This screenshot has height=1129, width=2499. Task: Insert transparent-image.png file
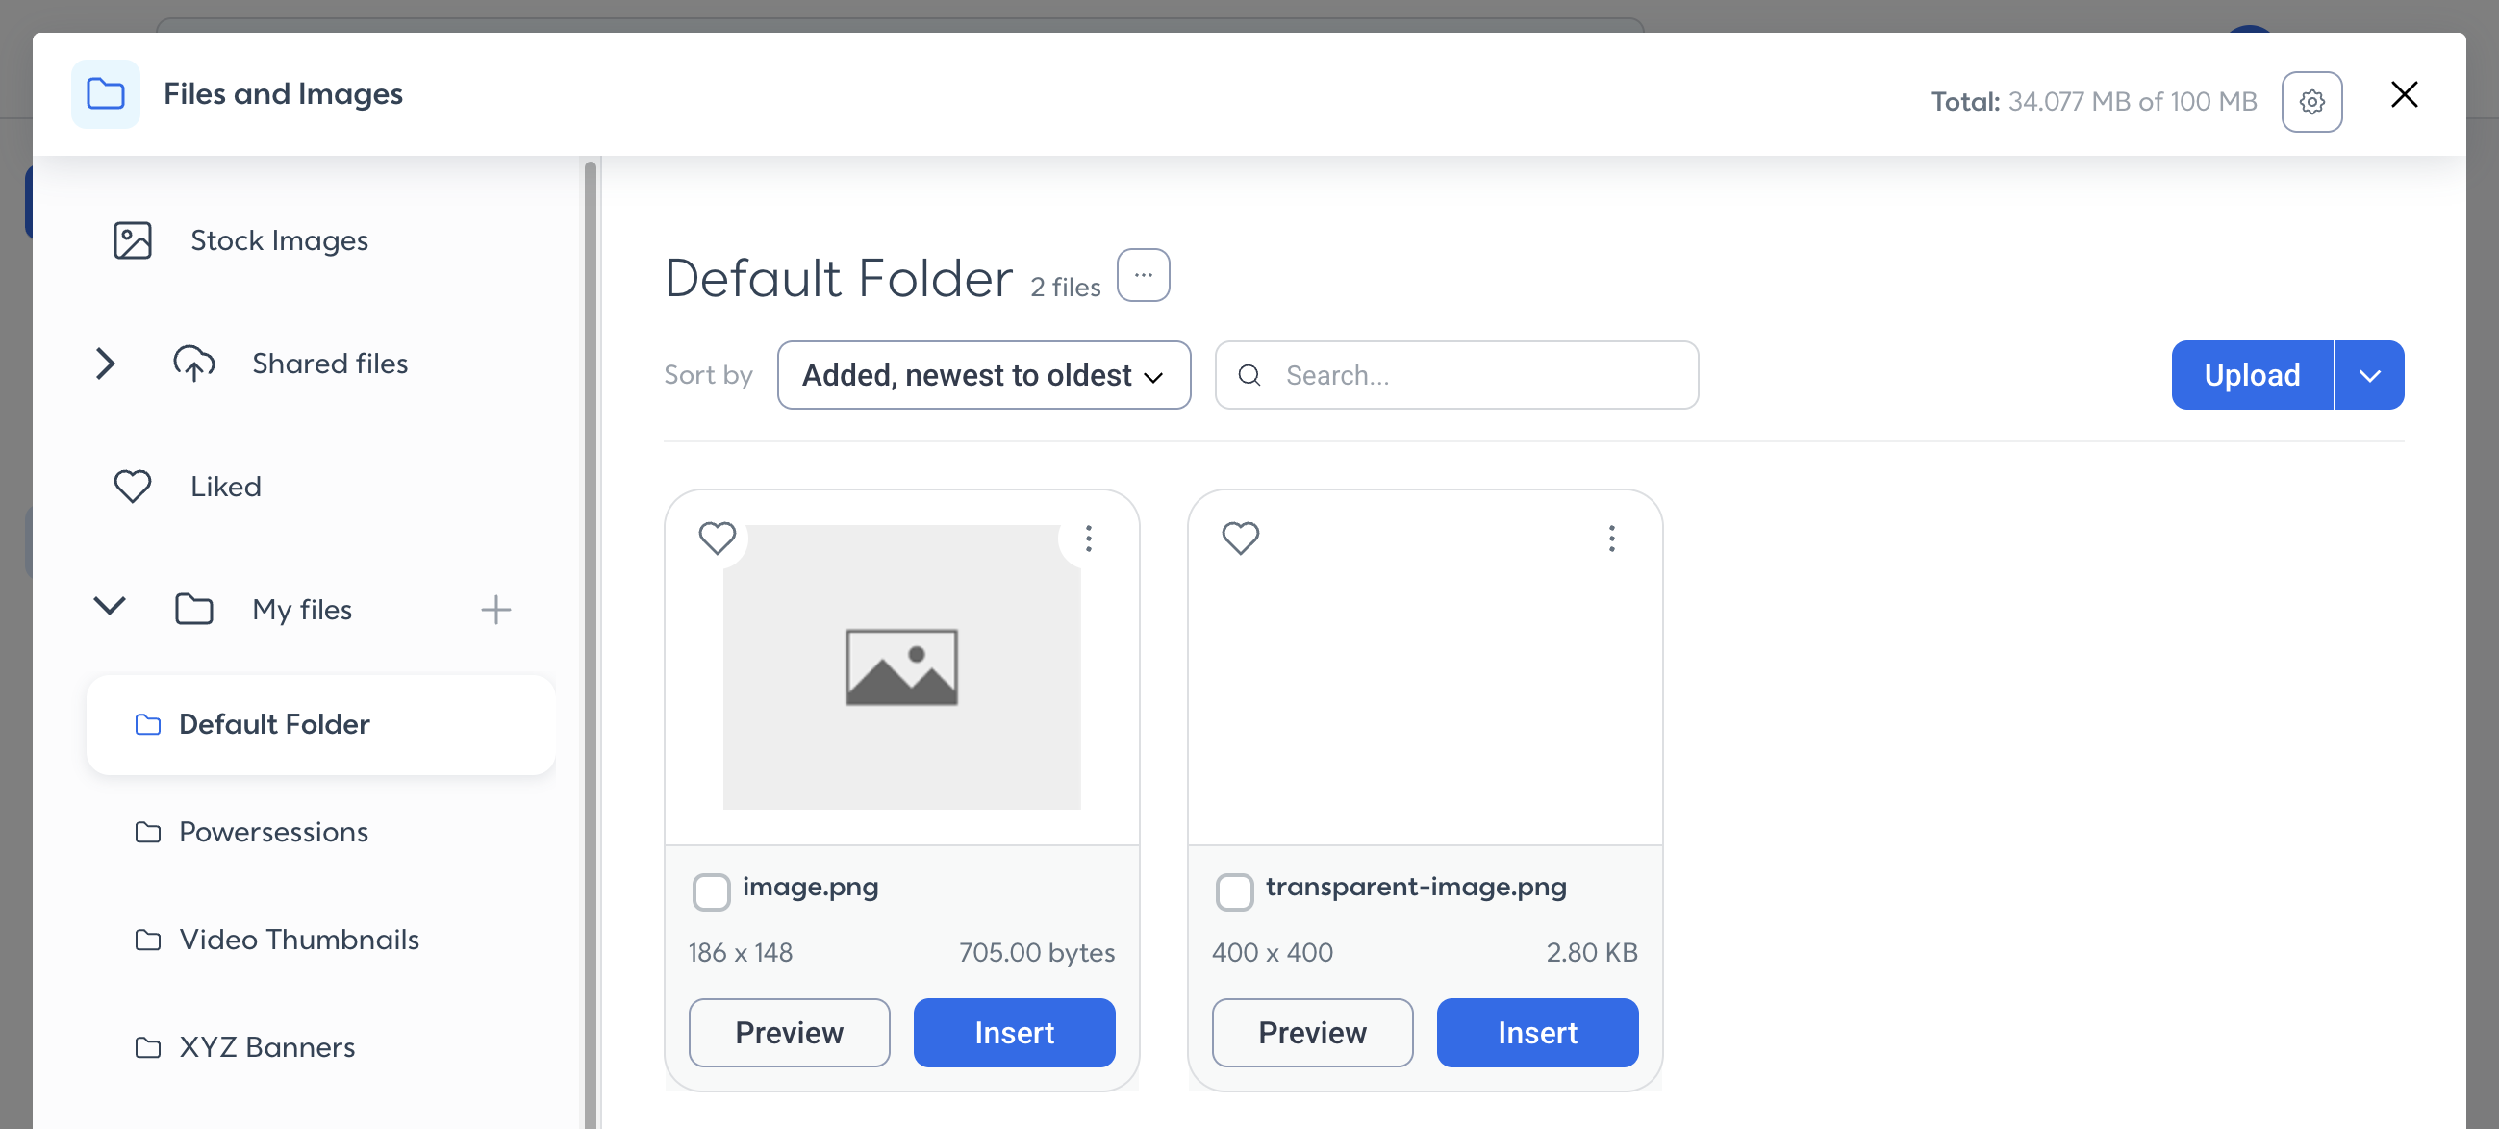(1537, 1033)
